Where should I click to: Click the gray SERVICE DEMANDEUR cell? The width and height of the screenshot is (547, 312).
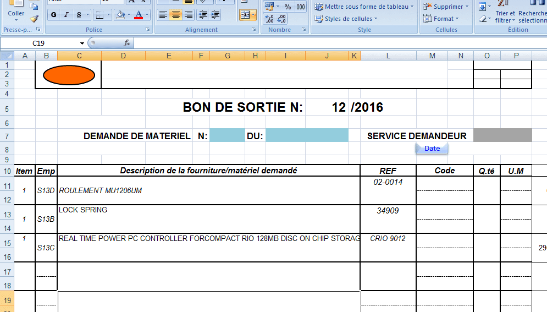(x=502, y=135)
